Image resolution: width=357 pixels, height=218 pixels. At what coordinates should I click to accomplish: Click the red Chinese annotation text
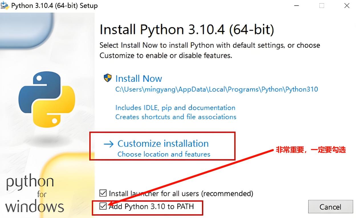click(x=311, y=150)
